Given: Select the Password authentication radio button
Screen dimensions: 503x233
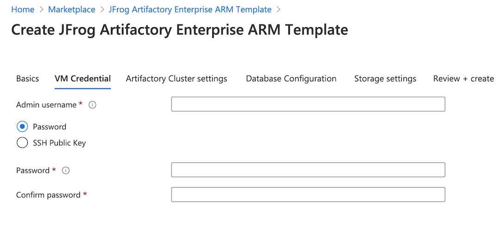Looking at the screenshot, I should pyautogui.click(x=22, y=127).
